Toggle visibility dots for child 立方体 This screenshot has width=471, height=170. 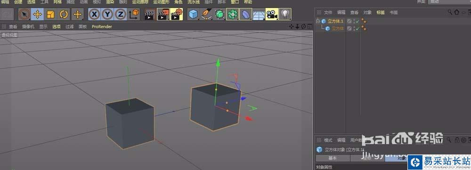coord(354,29)
